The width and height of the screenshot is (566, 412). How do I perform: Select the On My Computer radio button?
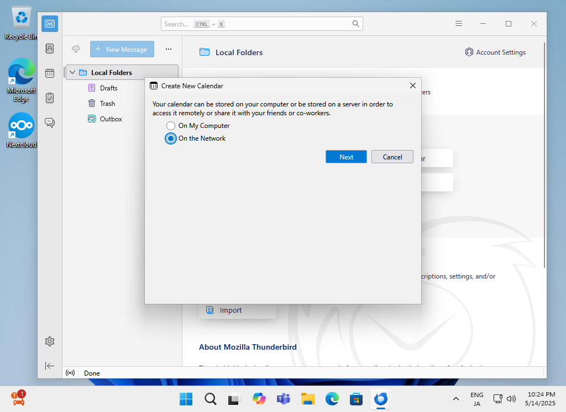coord(171,125)
